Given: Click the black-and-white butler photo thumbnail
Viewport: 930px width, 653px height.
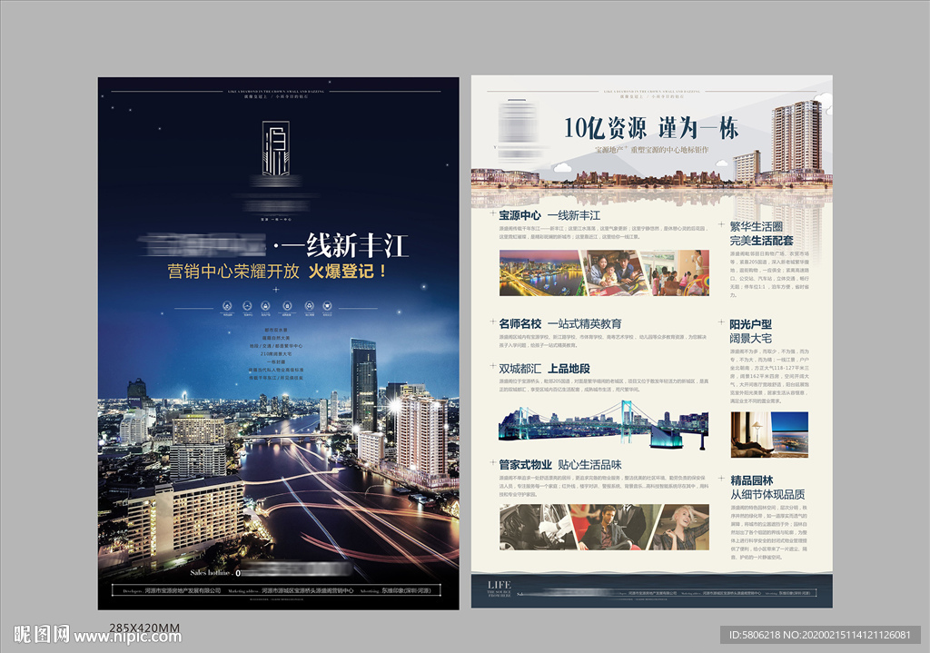Looking at the screenshot, I should click(537, 528).
